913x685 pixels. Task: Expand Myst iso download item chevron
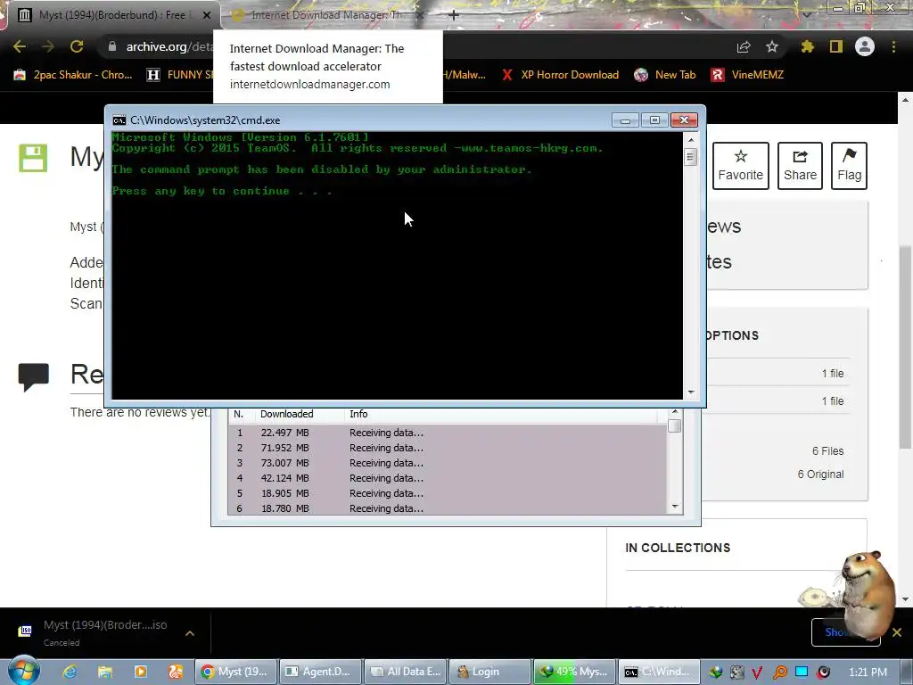190,633
